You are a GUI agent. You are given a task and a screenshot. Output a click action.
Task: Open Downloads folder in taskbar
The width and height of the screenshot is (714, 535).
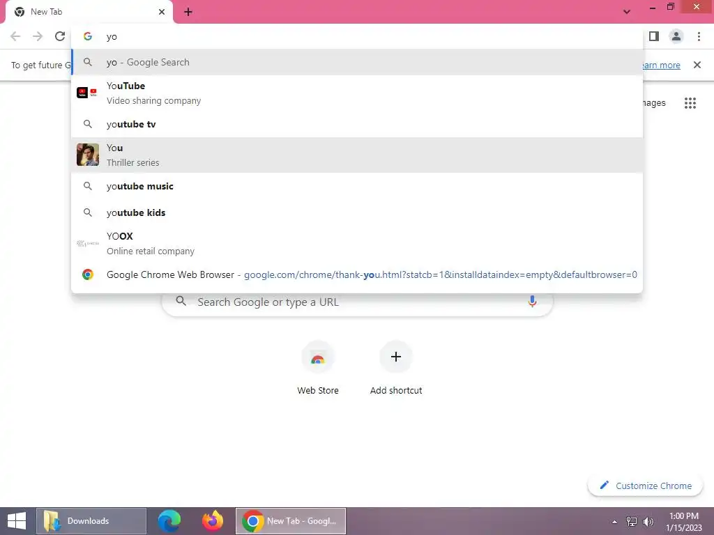click(x=91, y=521)
